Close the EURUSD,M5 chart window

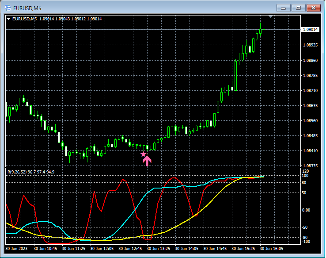pos(314,8)
